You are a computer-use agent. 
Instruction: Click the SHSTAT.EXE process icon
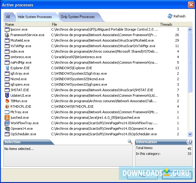pos(7,90)
